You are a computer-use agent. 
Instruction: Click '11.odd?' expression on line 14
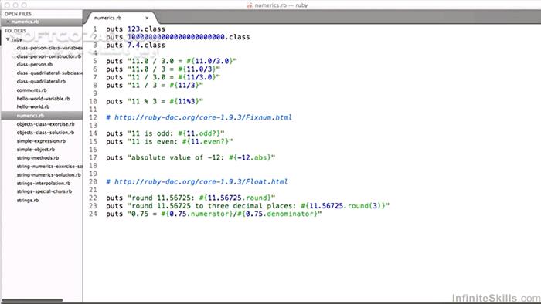pos(201,133)
